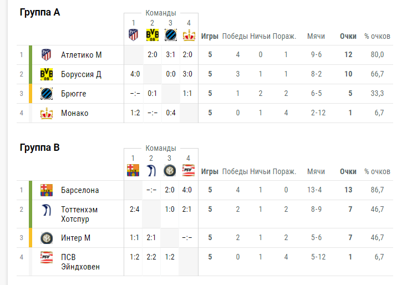Click Monaco logo in Group A column header
Image resolution: width=417 pixels, height=285 pixels.
click(x=189, y=35)
